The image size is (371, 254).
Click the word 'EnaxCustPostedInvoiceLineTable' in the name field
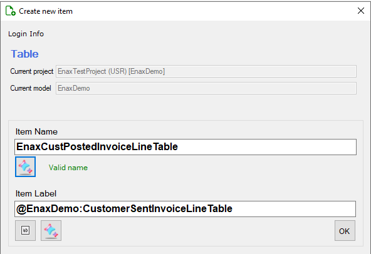pos(97,147)
